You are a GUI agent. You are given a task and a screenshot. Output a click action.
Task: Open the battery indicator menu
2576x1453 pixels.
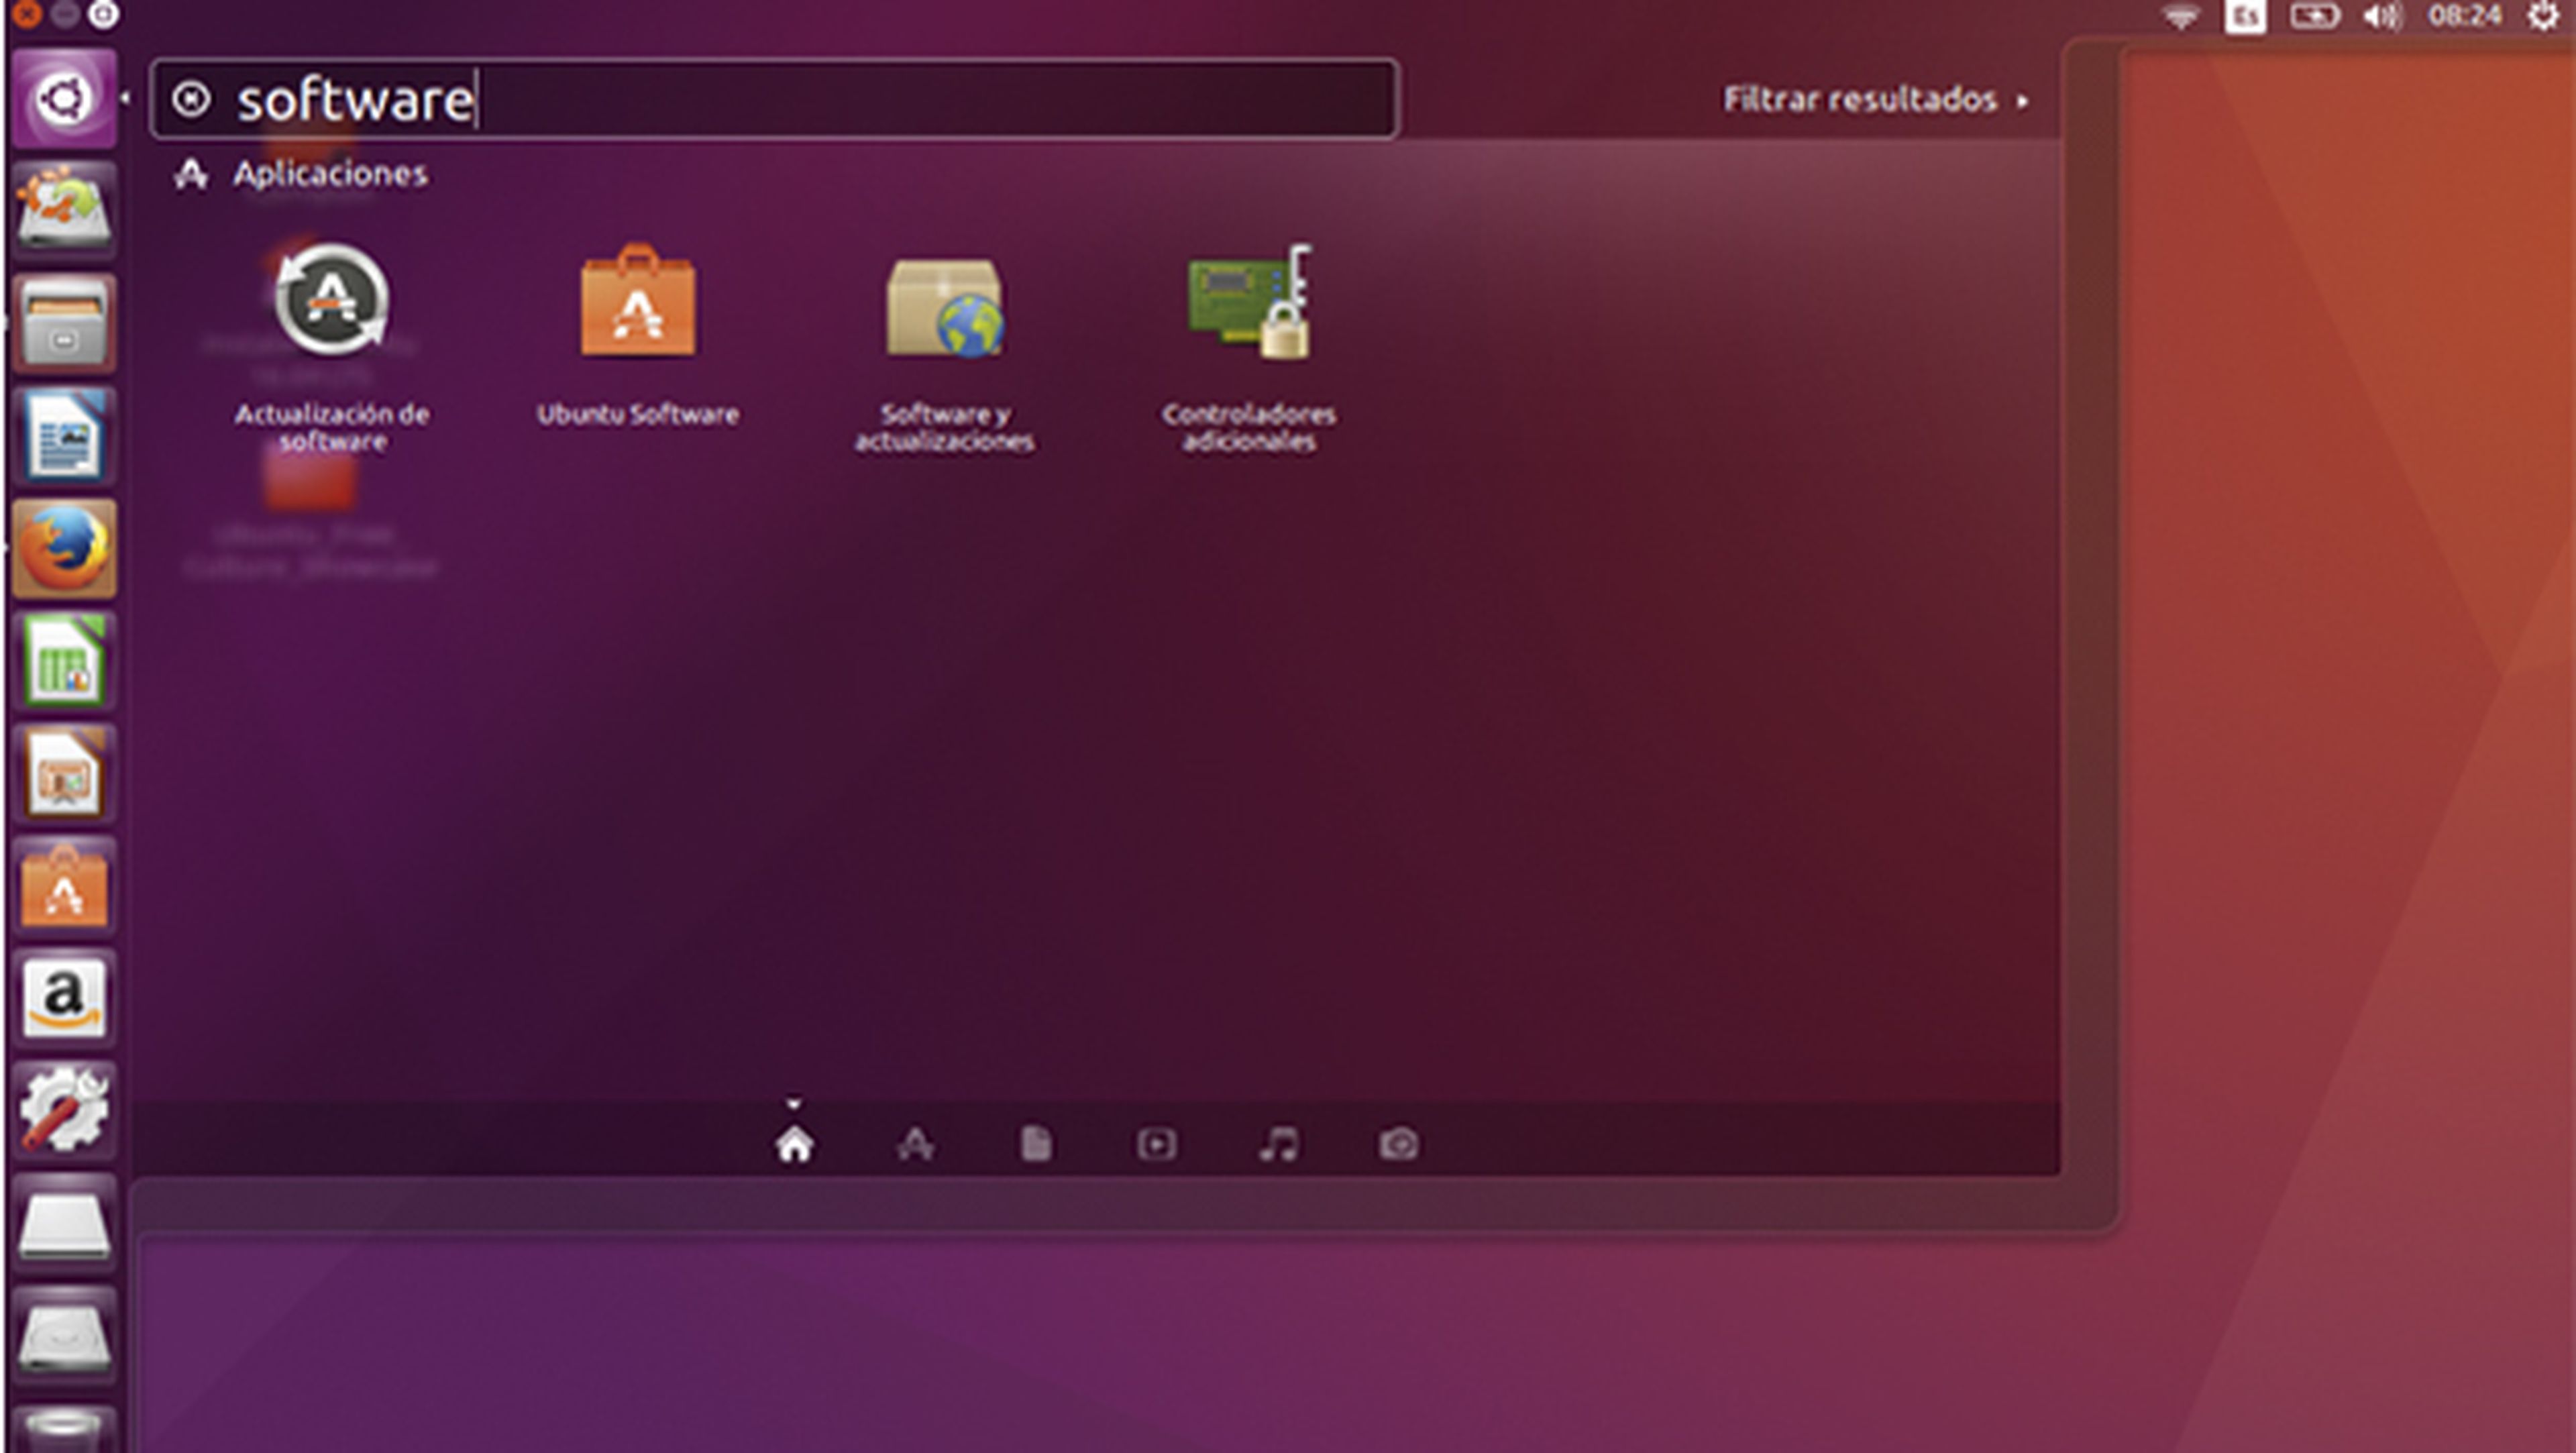pyautogui.click(x=2315, y=16)
